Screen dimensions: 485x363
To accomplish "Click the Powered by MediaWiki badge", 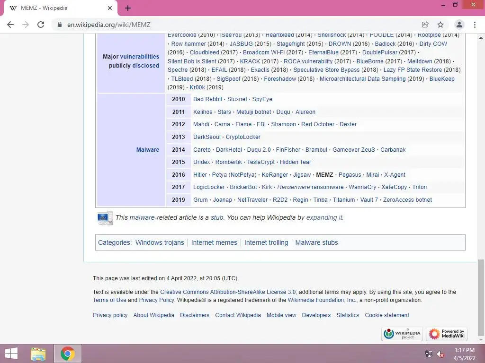I will pos(446,334).
